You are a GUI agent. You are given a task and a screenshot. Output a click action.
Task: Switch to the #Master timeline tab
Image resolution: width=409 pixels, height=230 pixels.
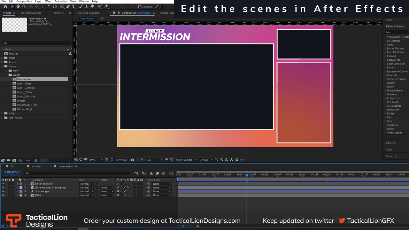36,166
